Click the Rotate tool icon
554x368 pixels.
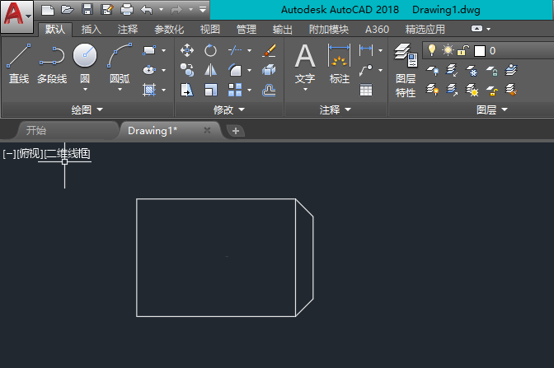(210, 51)
